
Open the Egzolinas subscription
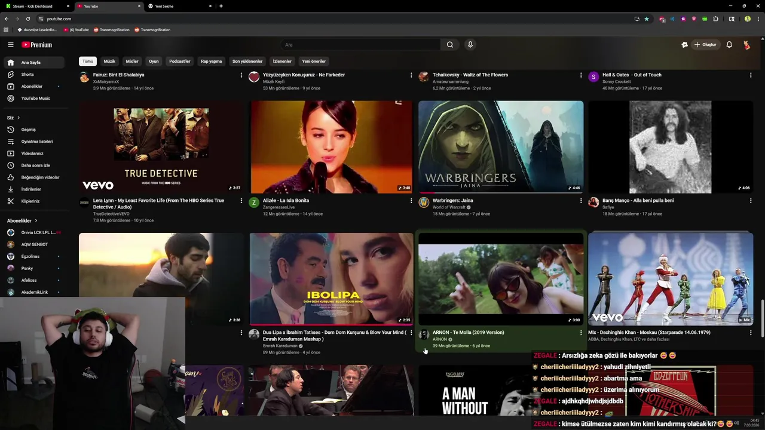[33, 256]
